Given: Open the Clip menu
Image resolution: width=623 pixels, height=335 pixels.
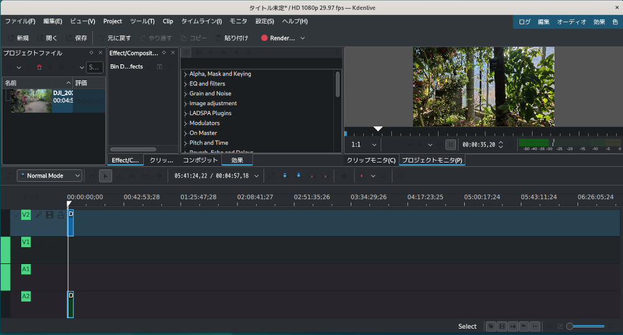Looking at the screenshot, I should 168,21.
